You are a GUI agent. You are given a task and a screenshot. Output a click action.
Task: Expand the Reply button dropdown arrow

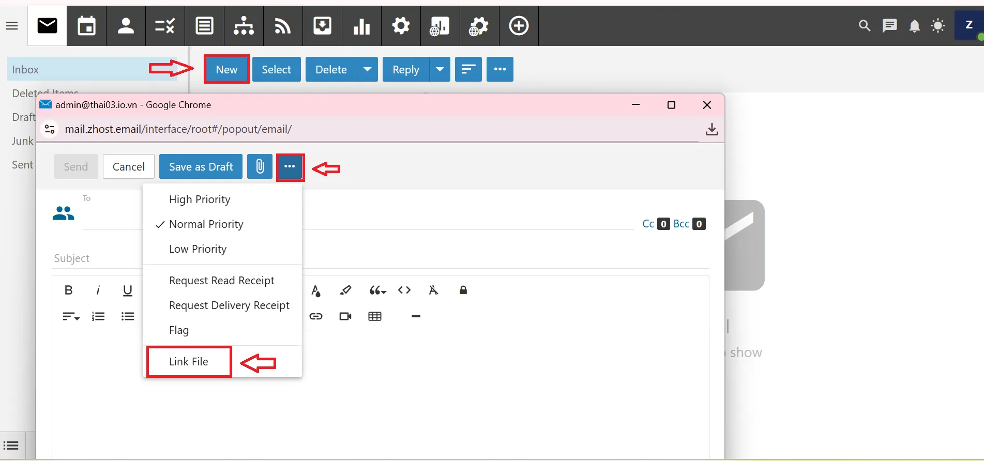coord(440,69)
